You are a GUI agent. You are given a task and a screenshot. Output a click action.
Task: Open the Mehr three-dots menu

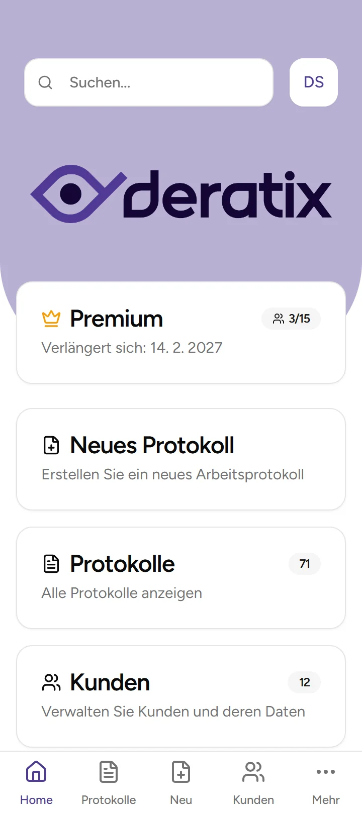(x=325, y=771)
